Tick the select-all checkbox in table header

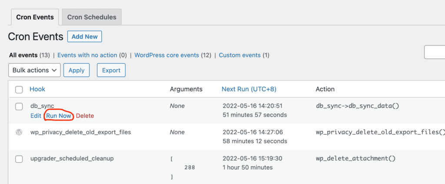click(x=19, y=90)
